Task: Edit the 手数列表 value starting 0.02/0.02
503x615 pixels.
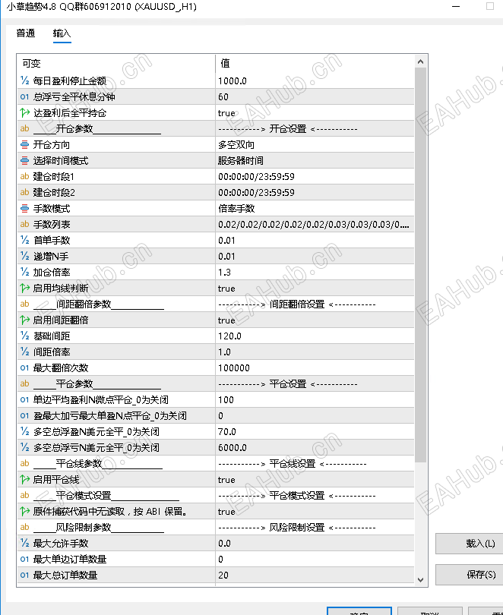Action: [315, 224]
